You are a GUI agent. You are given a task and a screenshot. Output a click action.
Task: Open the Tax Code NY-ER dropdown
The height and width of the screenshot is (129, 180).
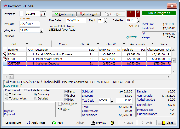[x=112, y=101]
